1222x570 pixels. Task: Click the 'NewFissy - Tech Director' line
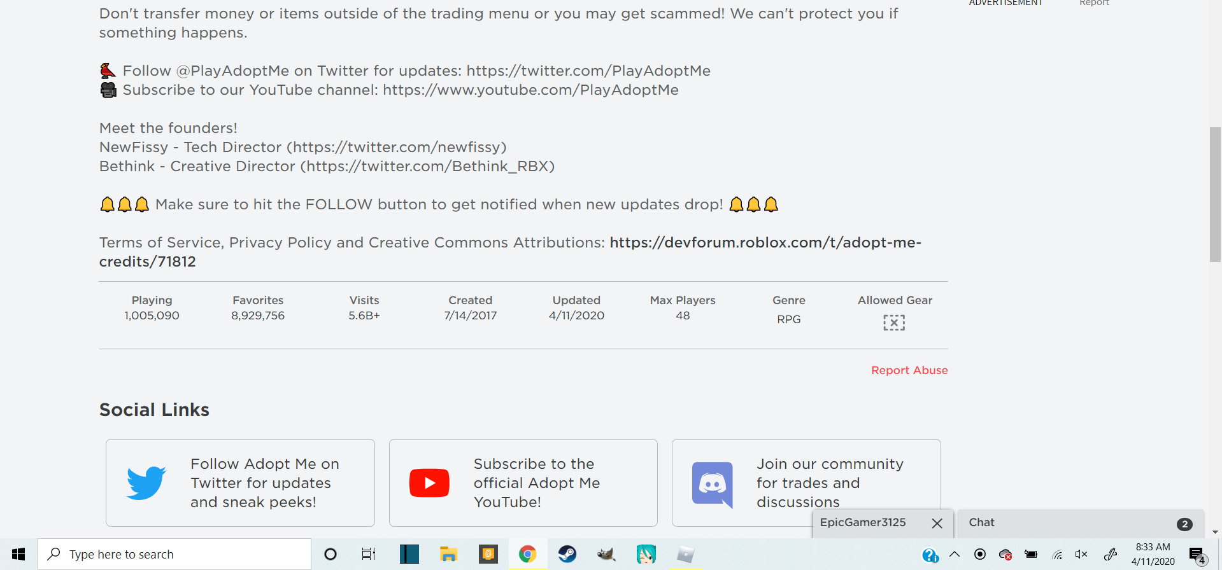(303, 147)
